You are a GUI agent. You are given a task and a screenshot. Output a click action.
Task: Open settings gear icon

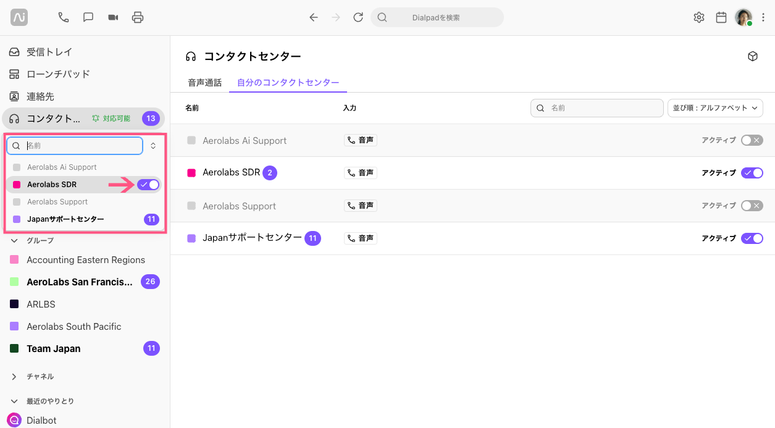(699, 17)
